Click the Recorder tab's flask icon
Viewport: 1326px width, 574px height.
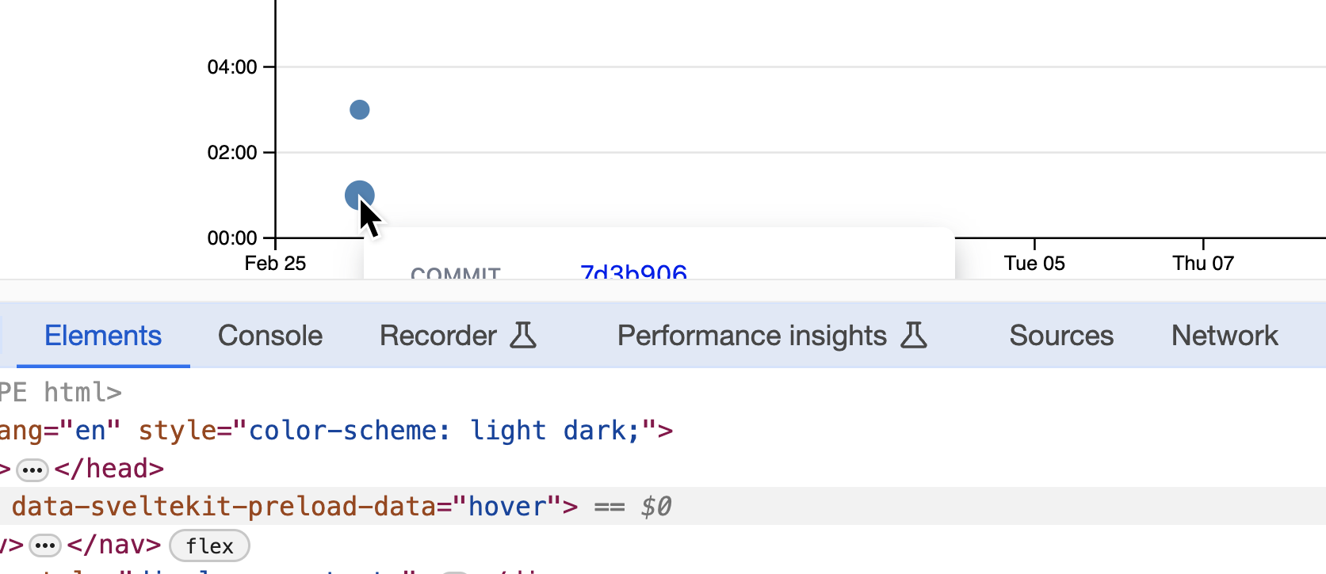click(x=523, y=336)
